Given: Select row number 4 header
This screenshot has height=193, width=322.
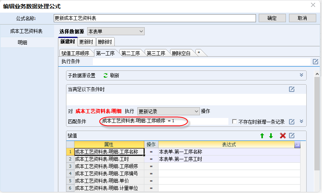Looking at the screenshot, I should click(x=70, y=173).
